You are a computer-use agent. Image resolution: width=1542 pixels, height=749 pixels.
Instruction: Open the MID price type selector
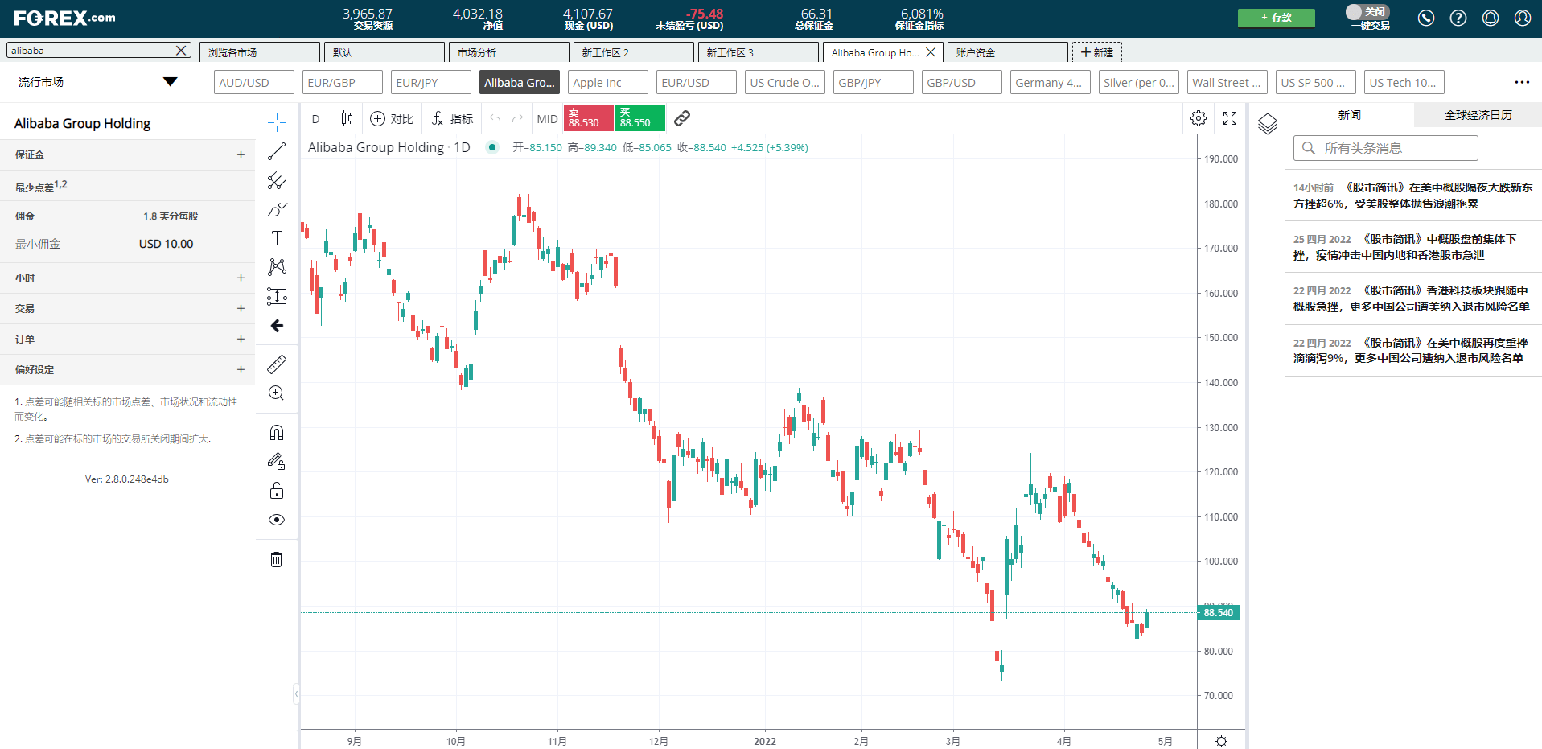547,119
